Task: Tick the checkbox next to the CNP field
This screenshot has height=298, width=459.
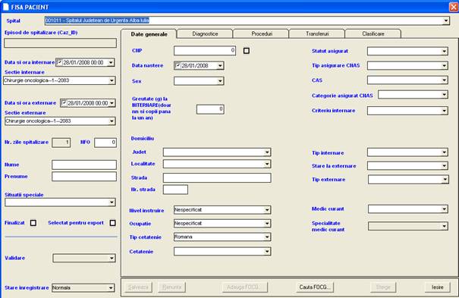Action: click(247, 51)
